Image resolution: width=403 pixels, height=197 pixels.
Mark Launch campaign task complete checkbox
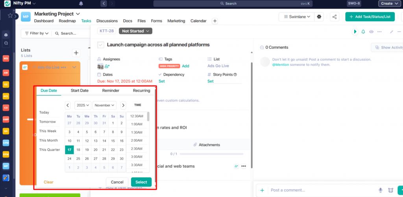point(101,45)
